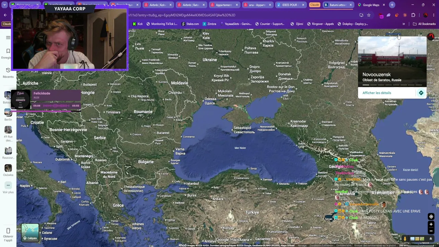439x247 pixels.
Task: Click Afficher les détails for Novoouzensk
Action: tap(377, 93)
